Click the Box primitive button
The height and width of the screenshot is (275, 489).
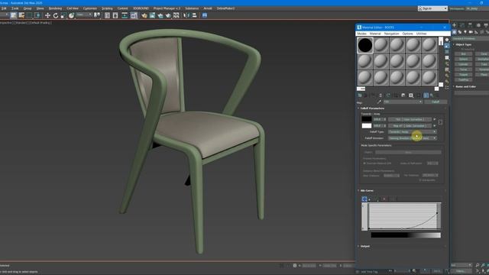464,54
